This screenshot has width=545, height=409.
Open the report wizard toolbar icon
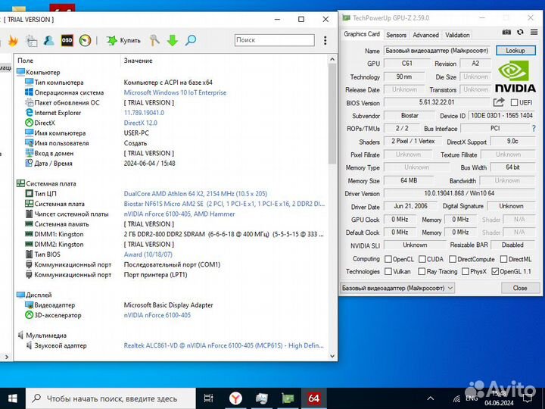click(31, 41)
